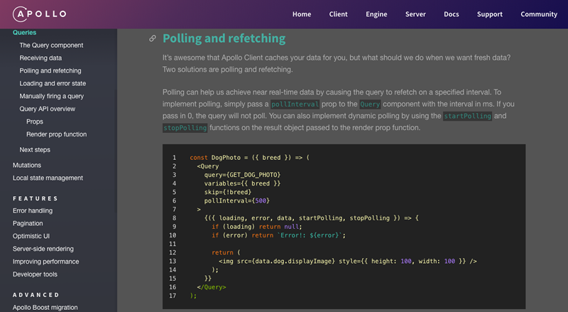Click the Apollo logo
568x312 pixels.
tap(40, 14)
